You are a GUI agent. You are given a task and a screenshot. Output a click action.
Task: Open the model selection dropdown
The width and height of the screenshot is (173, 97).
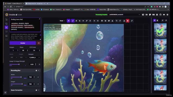coord(125,15)
